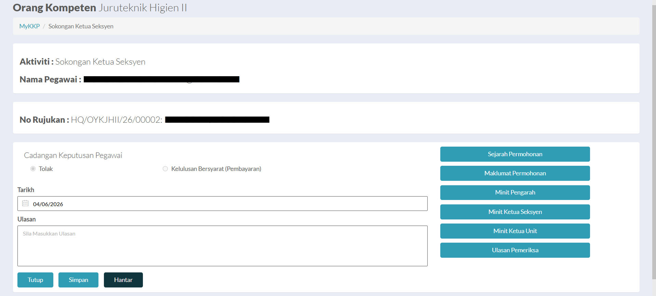Click the Cadangan Keputusan Pegawai heading

click(73, 155)
